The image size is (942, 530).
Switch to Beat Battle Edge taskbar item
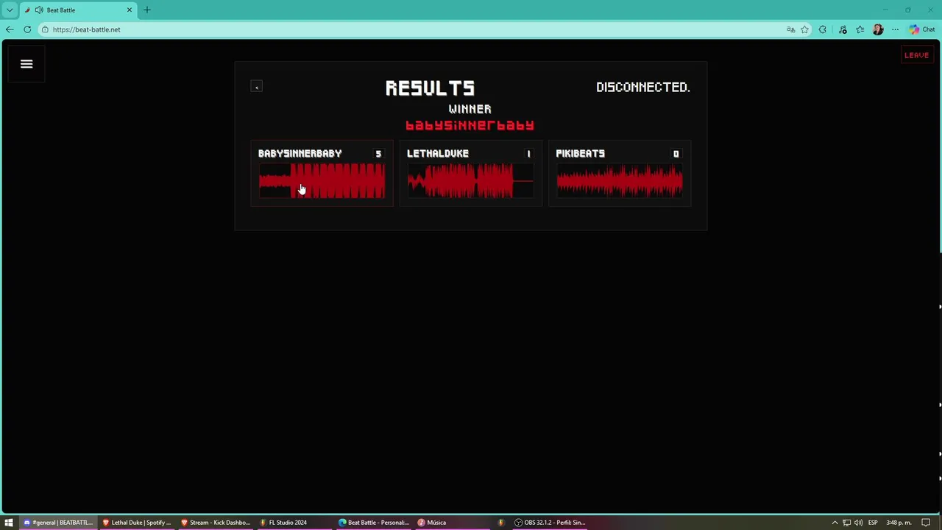[x=374, y=523]
